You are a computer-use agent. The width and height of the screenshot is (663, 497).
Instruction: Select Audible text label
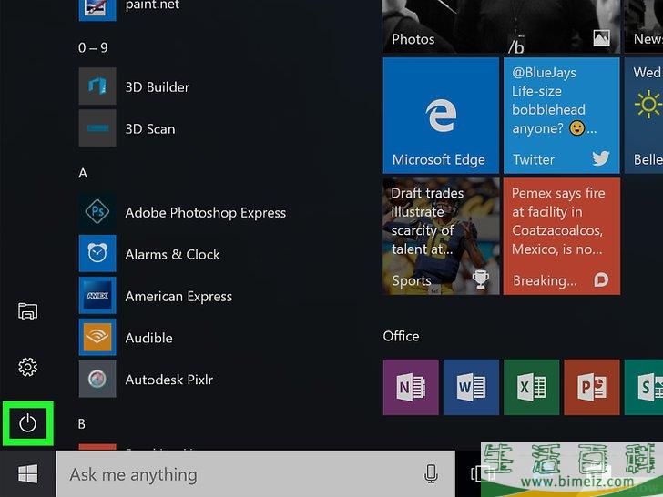pyautogui.click(x=148, y=338)
